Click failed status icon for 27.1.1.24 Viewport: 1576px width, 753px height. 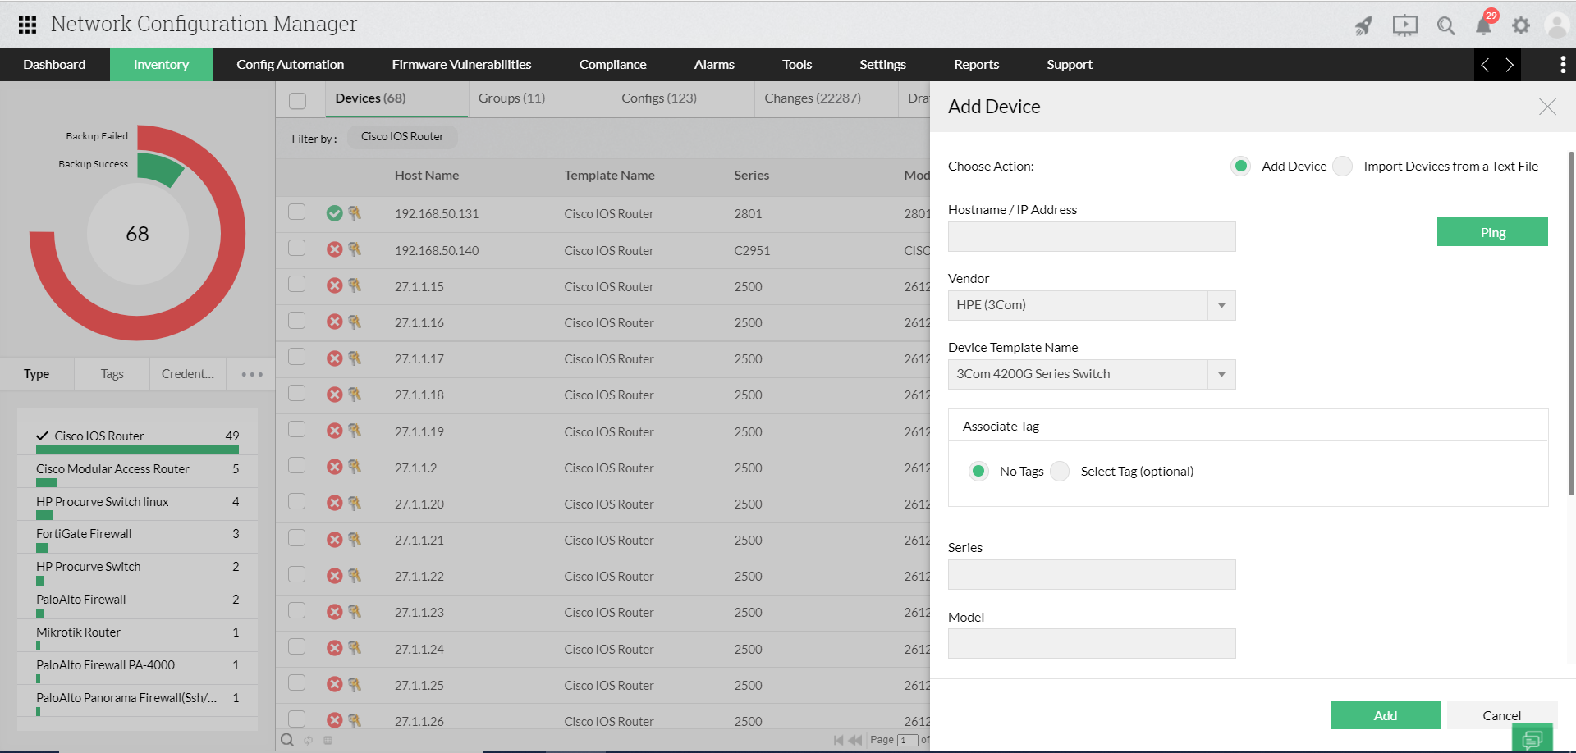click(x=334, y=648)
